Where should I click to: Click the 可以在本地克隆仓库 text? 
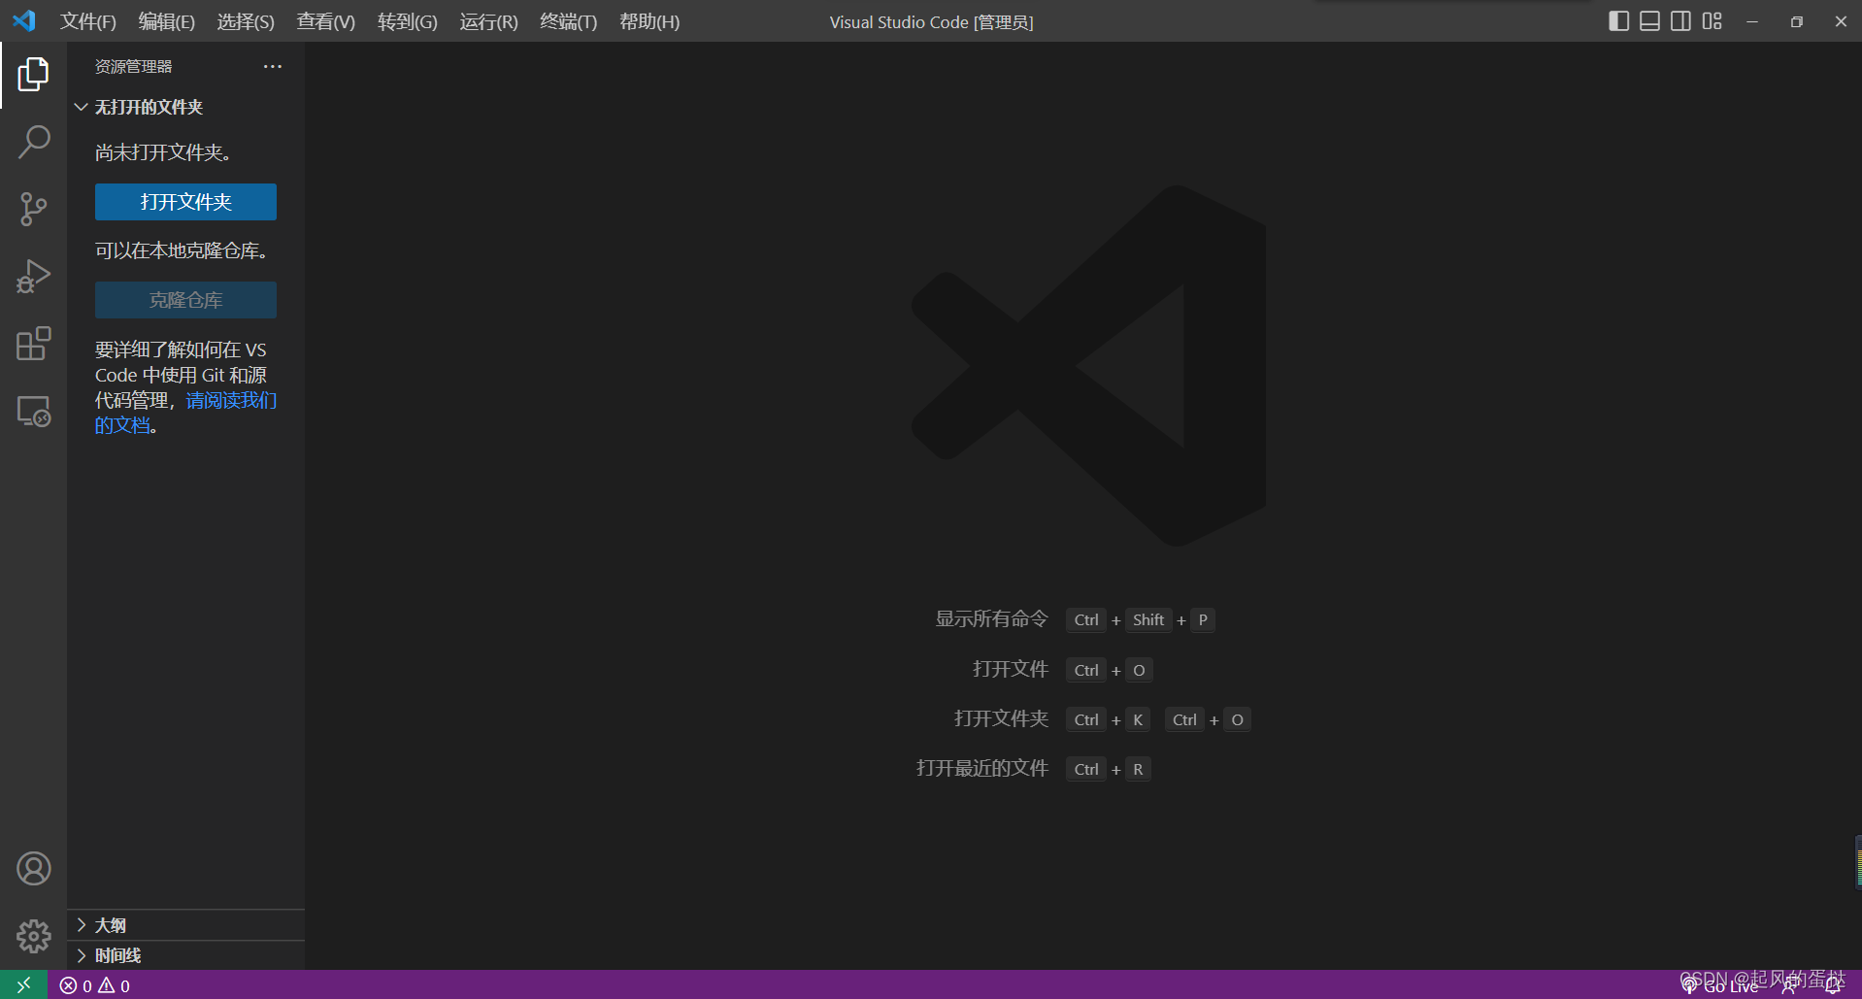pyautogui.click(x=181, y=250)
